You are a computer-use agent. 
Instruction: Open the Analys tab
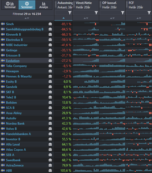click(x=44, y=5)
